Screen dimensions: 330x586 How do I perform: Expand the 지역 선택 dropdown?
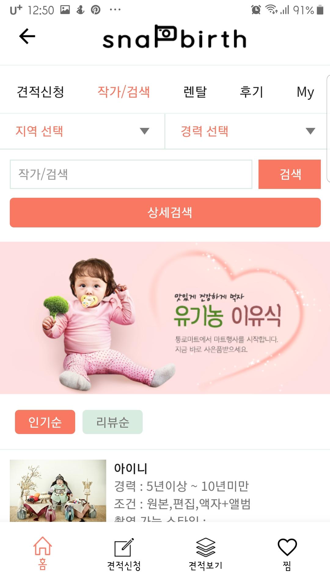[82, 131]
